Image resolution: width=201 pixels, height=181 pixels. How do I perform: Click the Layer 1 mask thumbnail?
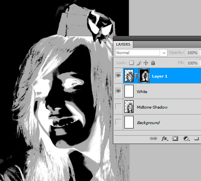point(144,76)
